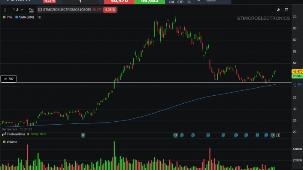303x170 pixels.
Task: Click the 2 500k volume axis value
Action: pyautogui.click(x=298, y=160)
